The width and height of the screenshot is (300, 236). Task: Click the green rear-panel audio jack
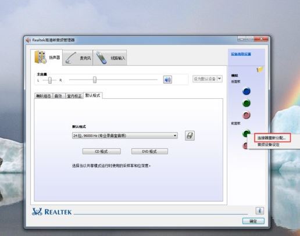[247, 103]
